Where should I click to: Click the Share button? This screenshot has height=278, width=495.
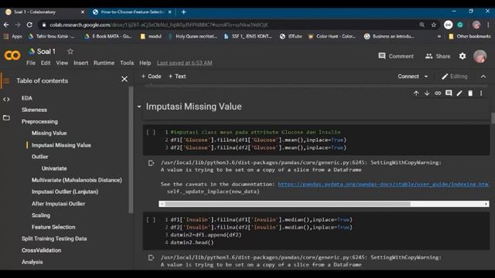coord(438,56)
